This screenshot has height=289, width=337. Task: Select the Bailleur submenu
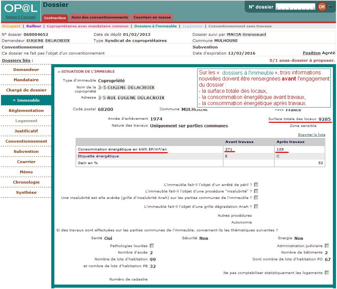point(33,26)
